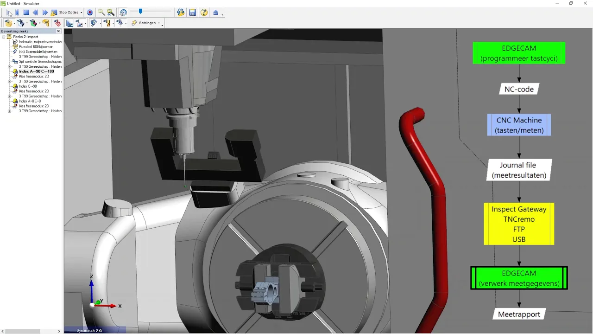The width and height of the screenshot is (593, 334).
Task: Close the Bewerkingsreeks panel
Action: (x=58, y=31)
